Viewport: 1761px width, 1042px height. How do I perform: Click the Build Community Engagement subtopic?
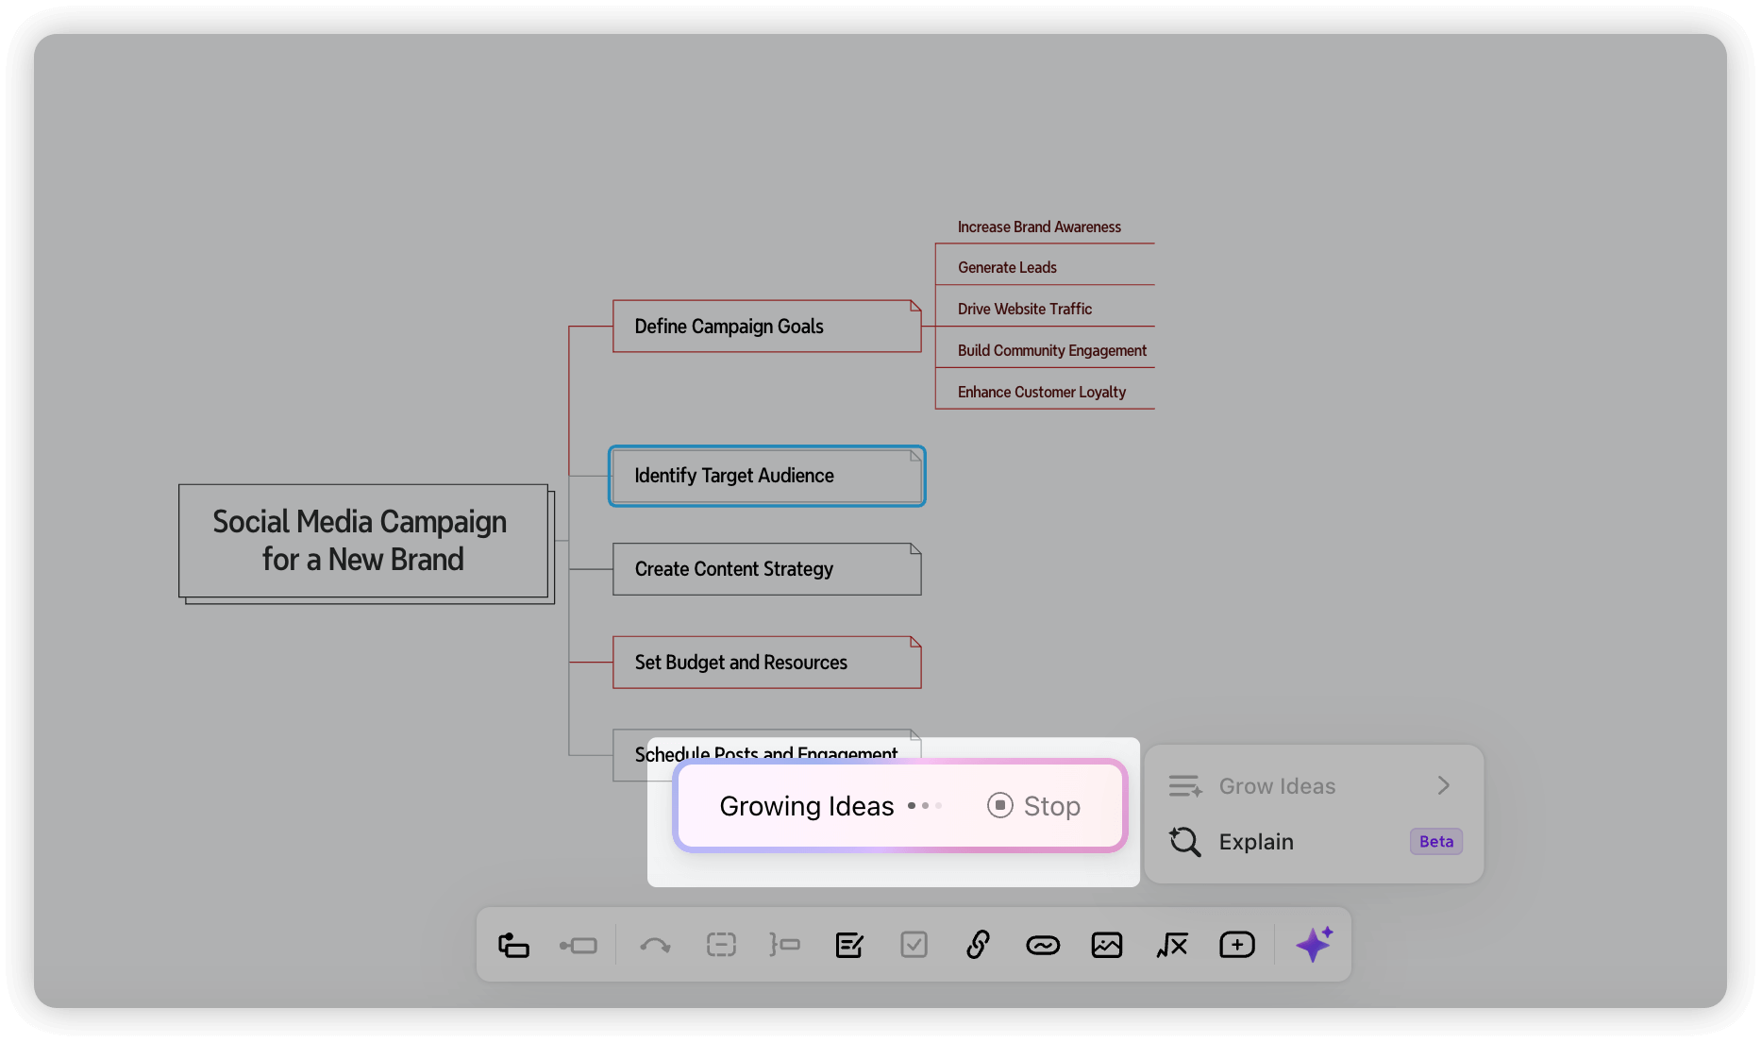(1051, 351)
